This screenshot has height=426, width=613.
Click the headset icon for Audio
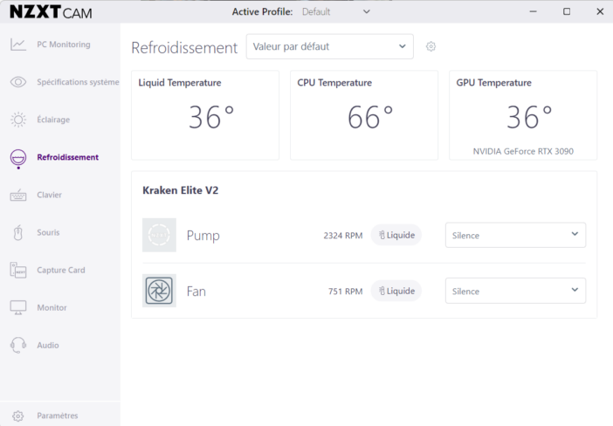point(18,345)
